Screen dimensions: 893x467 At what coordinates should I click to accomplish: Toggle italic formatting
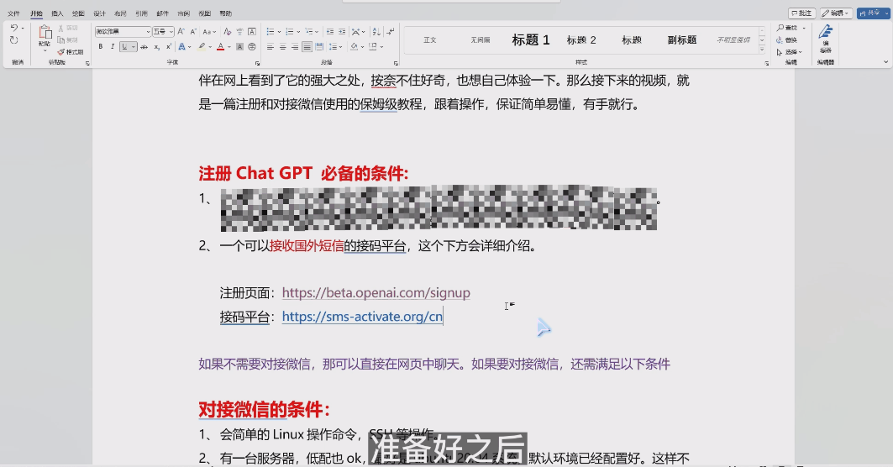click(113, 47)
